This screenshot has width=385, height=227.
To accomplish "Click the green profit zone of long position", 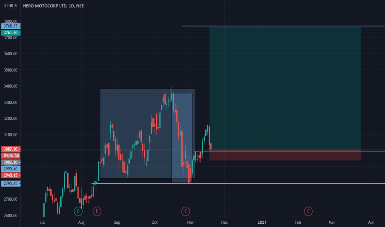I will pyautogui.click(x=285, y=88).
